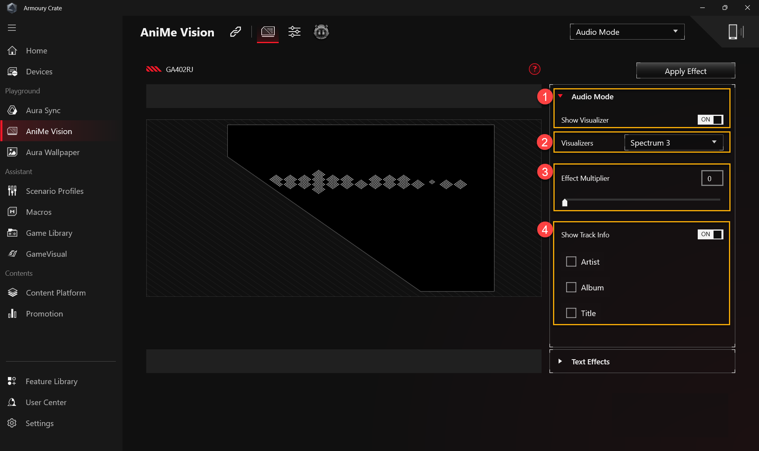Click the link/chain icon beside AniMe Vision title
759x451 pixels.
point(236,32)
